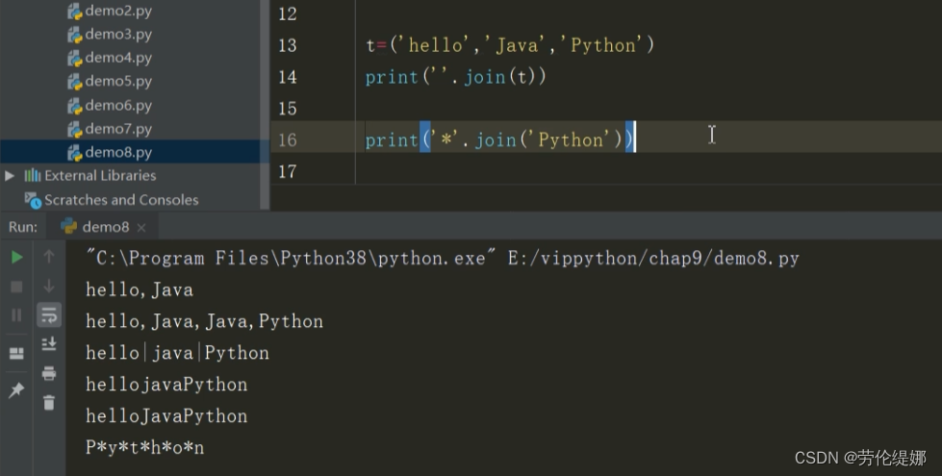Close the demo8 run tab
Image resolution: width=942 pixels, height=476 pixels.
(x=141, y=228)
